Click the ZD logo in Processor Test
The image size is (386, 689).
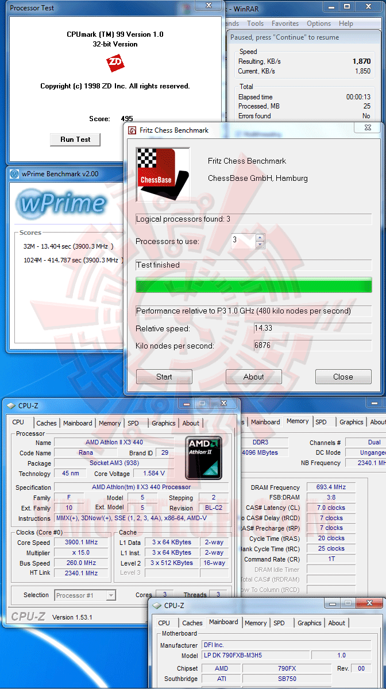115,63
